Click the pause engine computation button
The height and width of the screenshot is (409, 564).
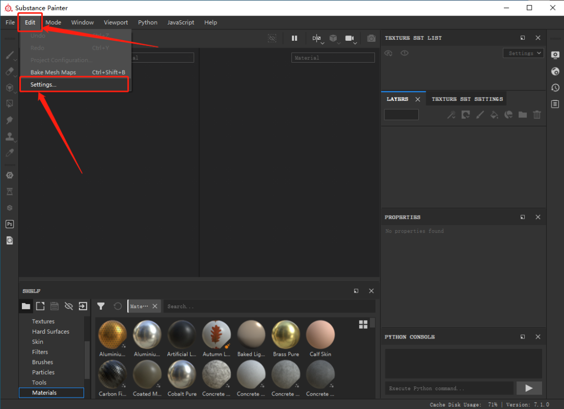[x=294, y=38]
